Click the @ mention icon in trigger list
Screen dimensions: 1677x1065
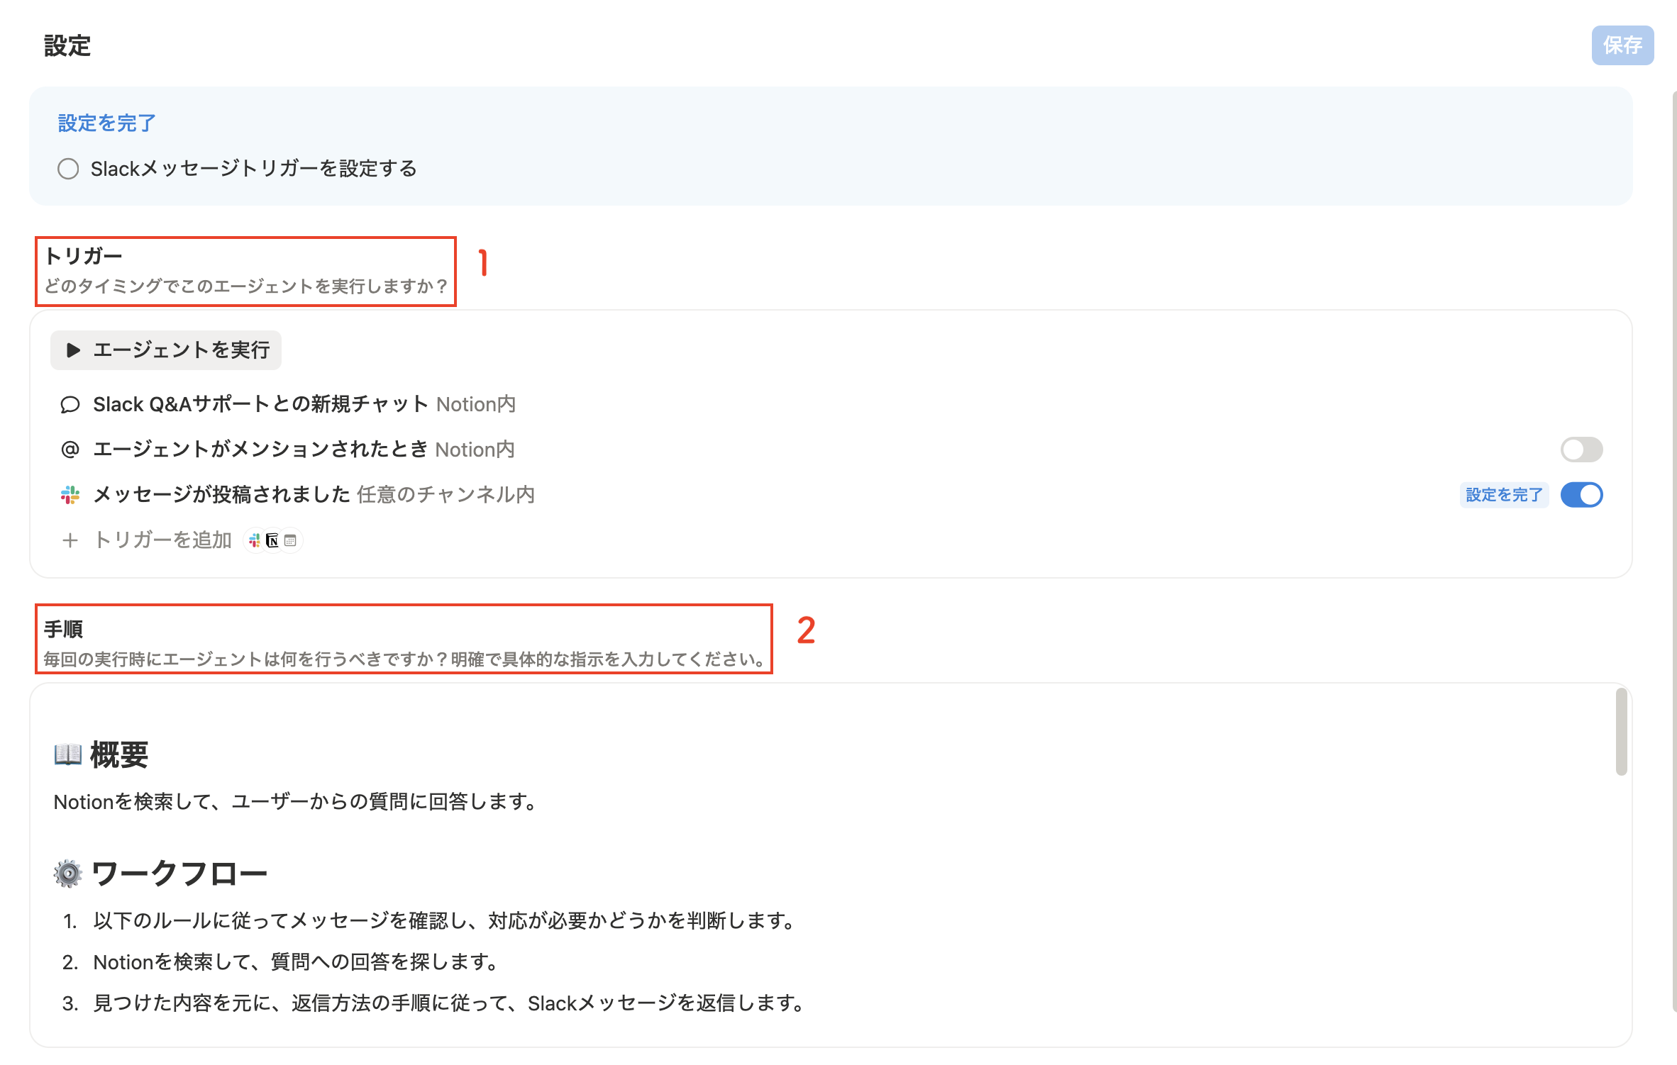[x=70, y=450]
